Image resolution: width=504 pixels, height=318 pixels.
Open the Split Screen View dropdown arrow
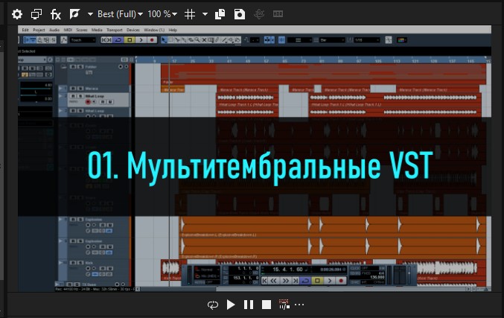90,14
